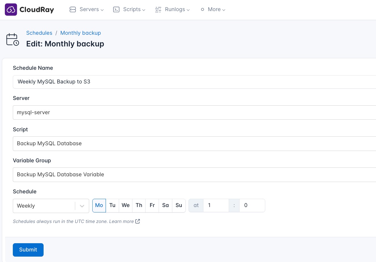Click the More circle icon
Screen dimensions: 376x262
pos(202,9)
